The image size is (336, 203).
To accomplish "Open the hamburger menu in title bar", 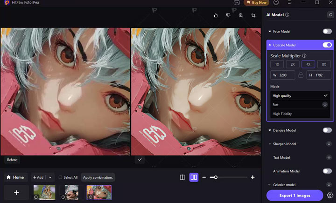I will (x=289, y=2).
